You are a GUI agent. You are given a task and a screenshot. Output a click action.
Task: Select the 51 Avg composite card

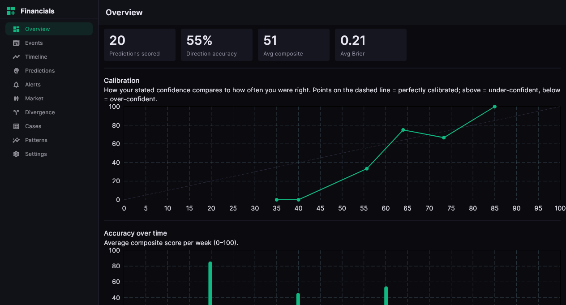pos(294,45)
